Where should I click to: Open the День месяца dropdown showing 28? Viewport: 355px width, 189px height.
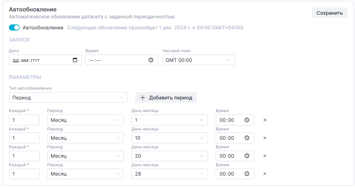point(170,174)
